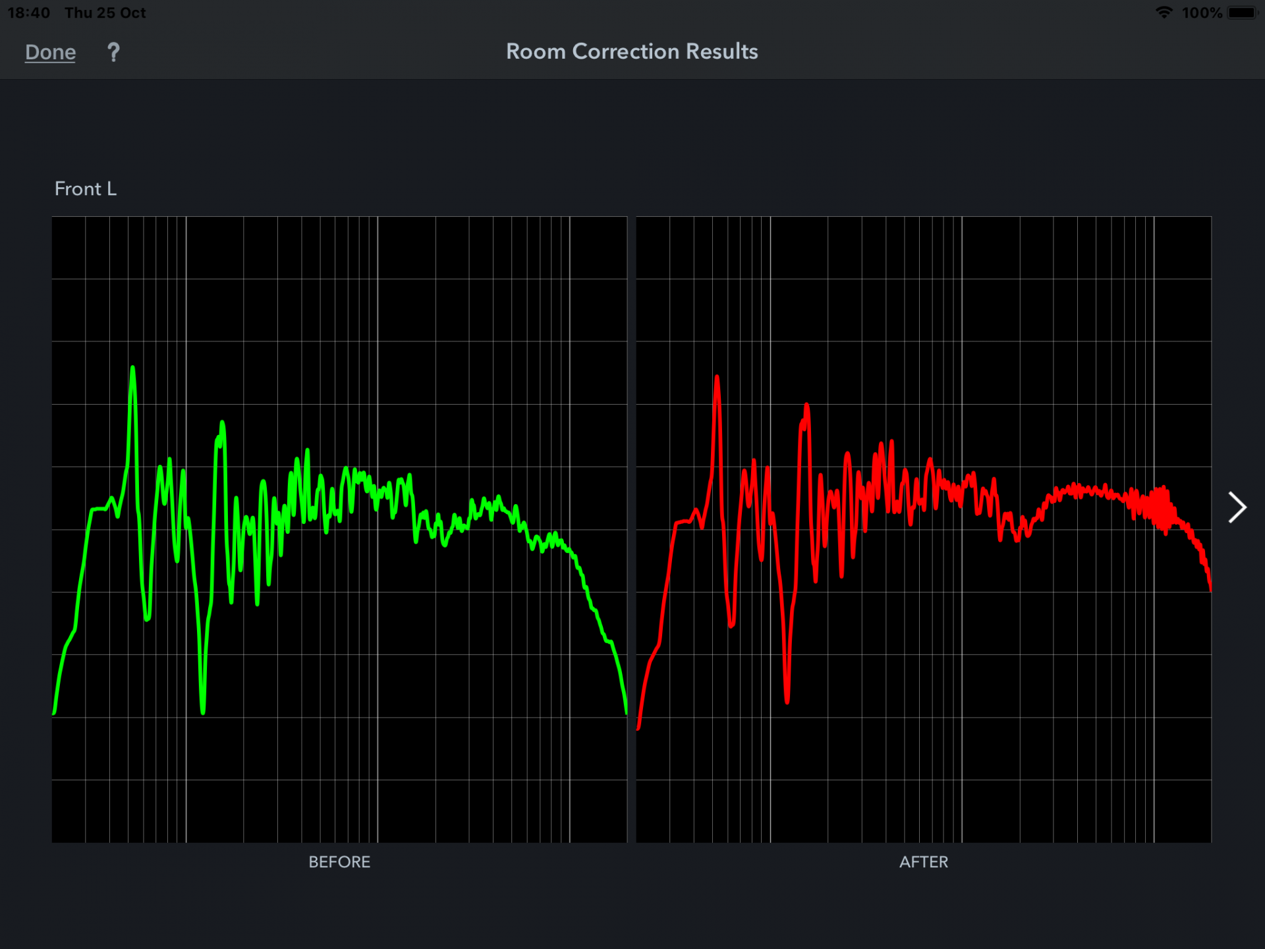Tap the Done link
Viewport: 1265px width, 949px height.
50,52
